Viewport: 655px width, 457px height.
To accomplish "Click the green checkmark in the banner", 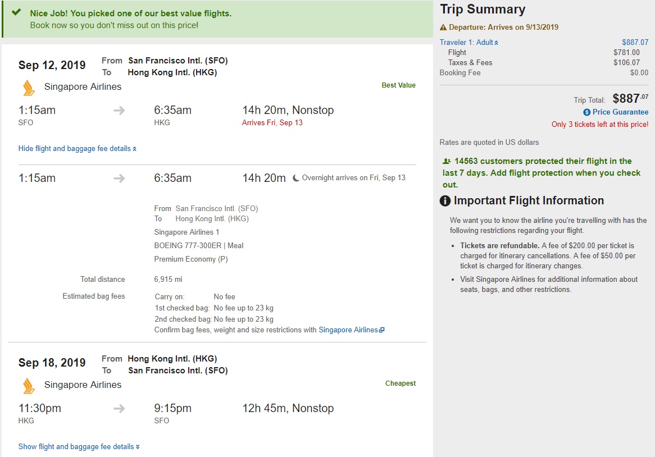I will click(16, 12).
